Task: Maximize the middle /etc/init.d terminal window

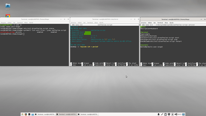Action: tap(135, 19)
